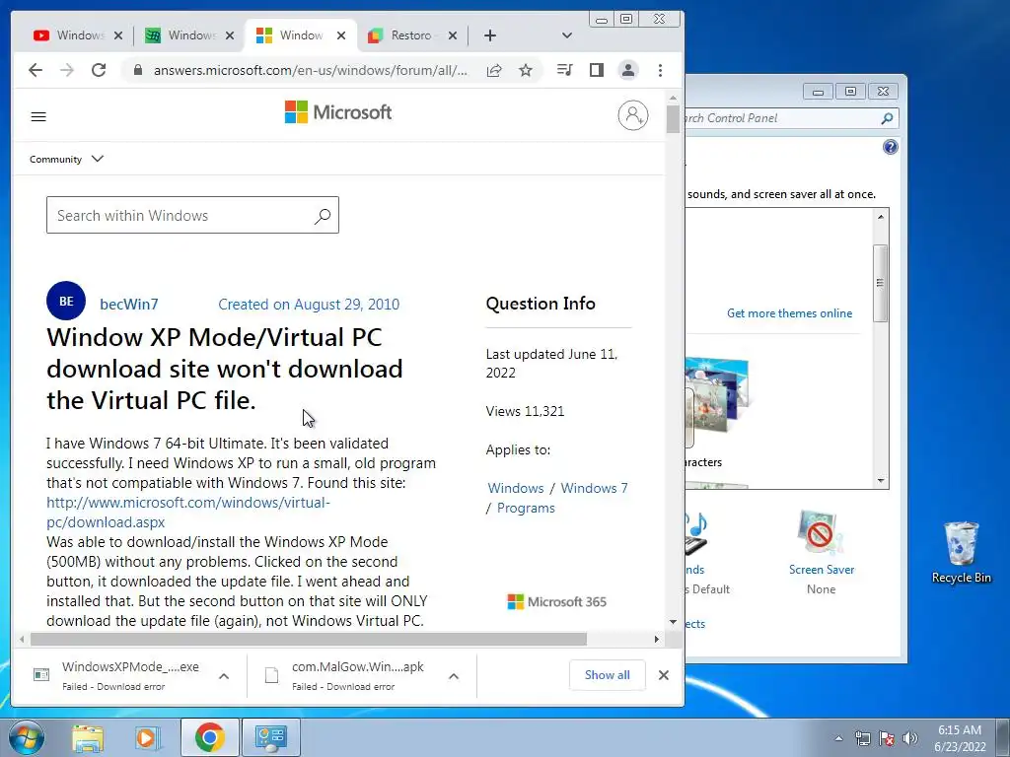1010x757 pixels.
Task: Go back to the previous page in Chrome
Action: coord(36,70)
